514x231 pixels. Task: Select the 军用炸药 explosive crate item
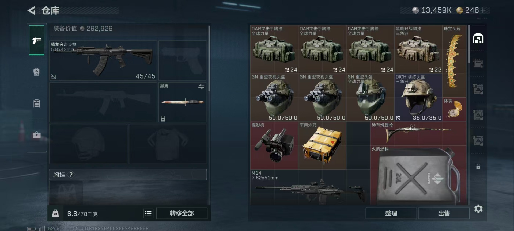(322, 145)
